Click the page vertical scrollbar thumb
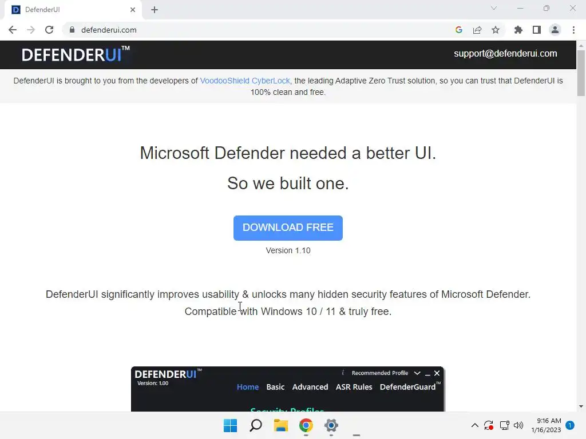Screen dimensions: 586x439 coord(581,73)
